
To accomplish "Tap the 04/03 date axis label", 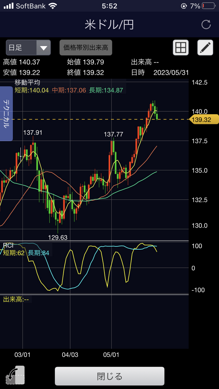I will point(70,355).
